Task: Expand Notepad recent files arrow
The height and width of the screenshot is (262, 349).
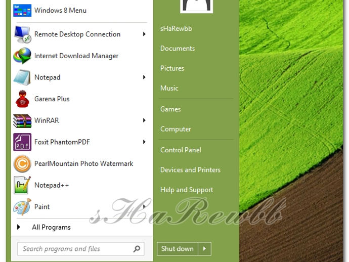Action: pyautogui.click(x=144, y=77)
